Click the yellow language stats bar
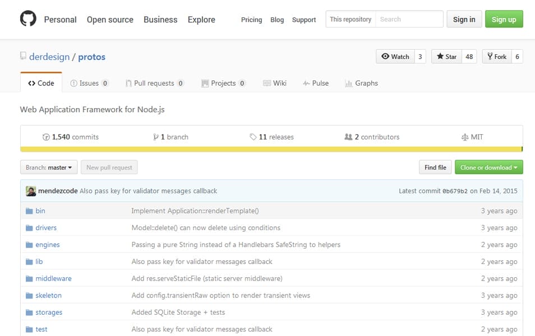 pyautogui.click(x=271, y=150)
